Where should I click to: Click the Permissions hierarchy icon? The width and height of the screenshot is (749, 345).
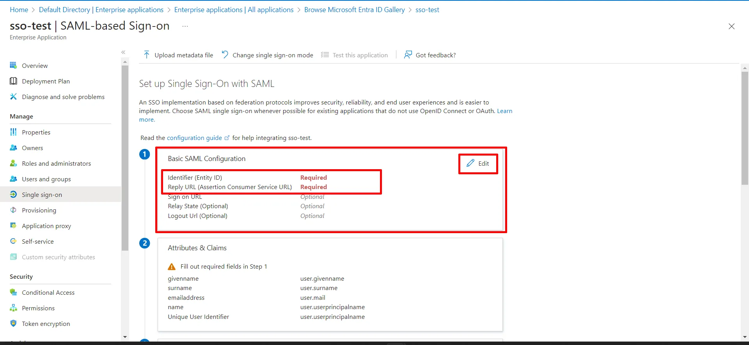coord(13,308)
